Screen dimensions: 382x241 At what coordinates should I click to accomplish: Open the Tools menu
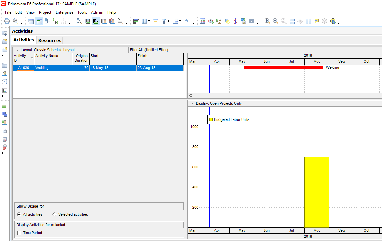point(82,12)
